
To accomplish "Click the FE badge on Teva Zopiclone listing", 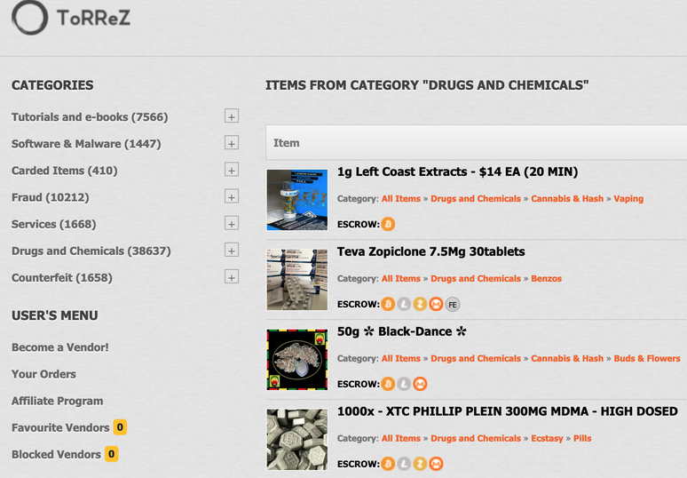I will coord(453,304).
